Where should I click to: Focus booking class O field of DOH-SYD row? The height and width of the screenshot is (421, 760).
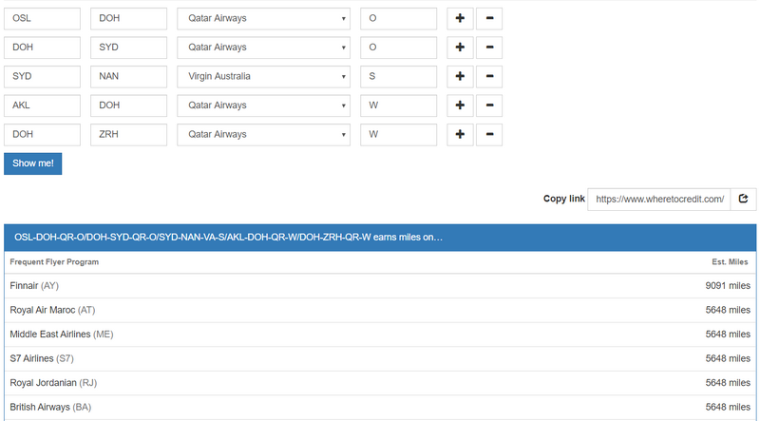pyautogui.click(x=398, y=48)
